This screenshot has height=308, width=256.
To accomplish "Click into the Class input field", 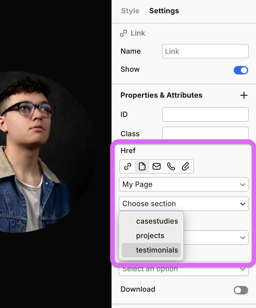I will (x=205, y=134).
